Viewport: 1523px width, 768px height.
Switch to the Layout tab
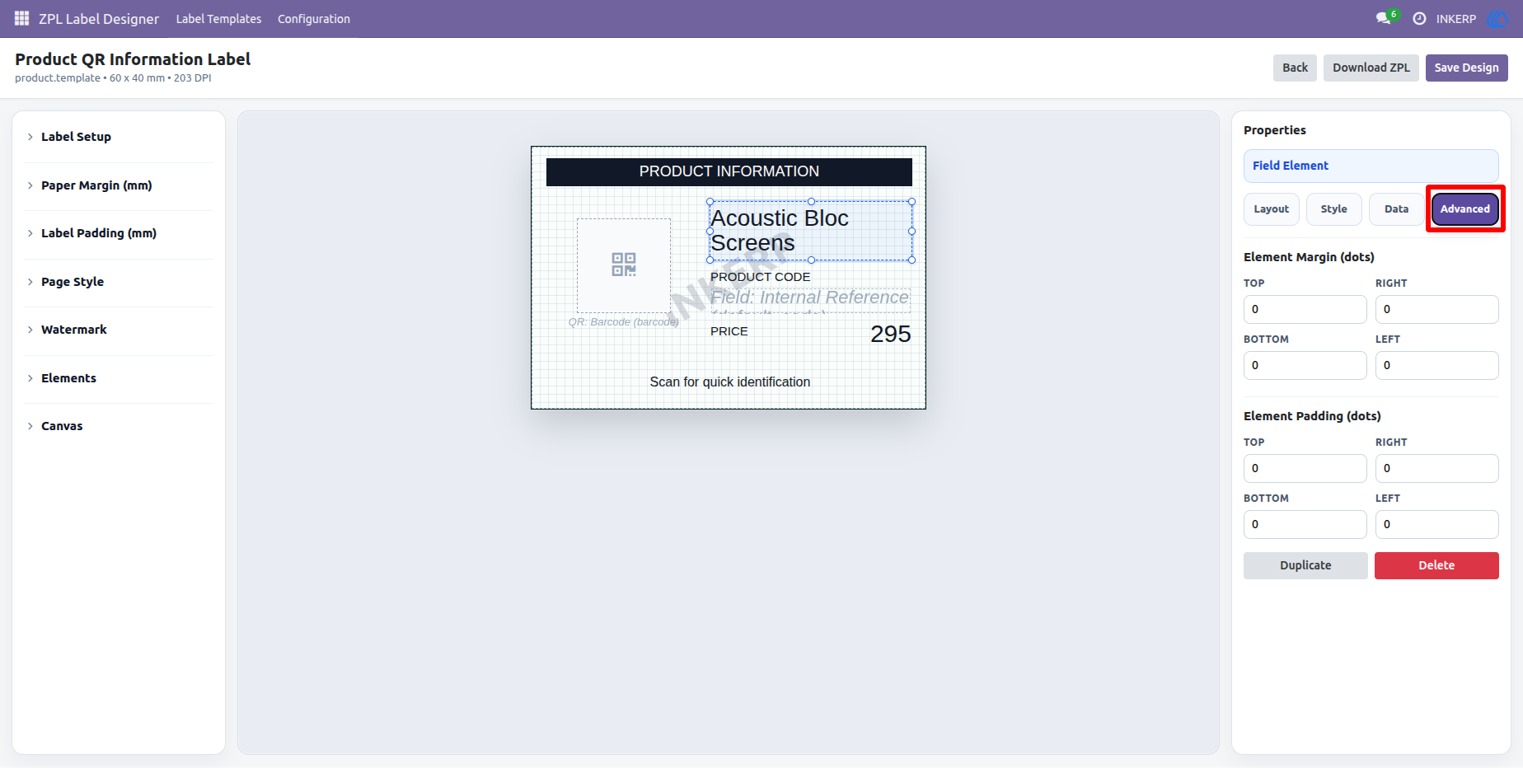pyautogui.click(x=1271, y=209)
